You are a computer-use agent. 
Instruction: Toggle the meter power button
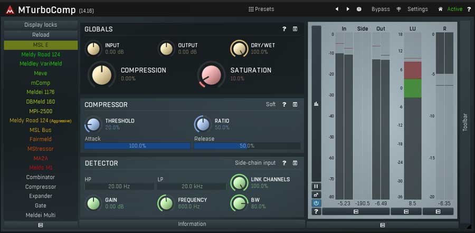pos(316,203)
